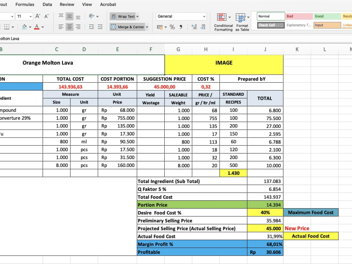Apply the Check Cell style
Screen dimensions: 352x264
pyautogui.click(x=271, y=25)
